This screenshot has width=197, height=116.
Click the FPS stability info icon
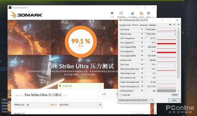tap(28, 105)
